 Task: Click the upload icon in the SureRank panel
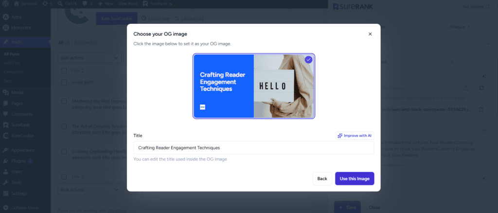coord(466,88)
